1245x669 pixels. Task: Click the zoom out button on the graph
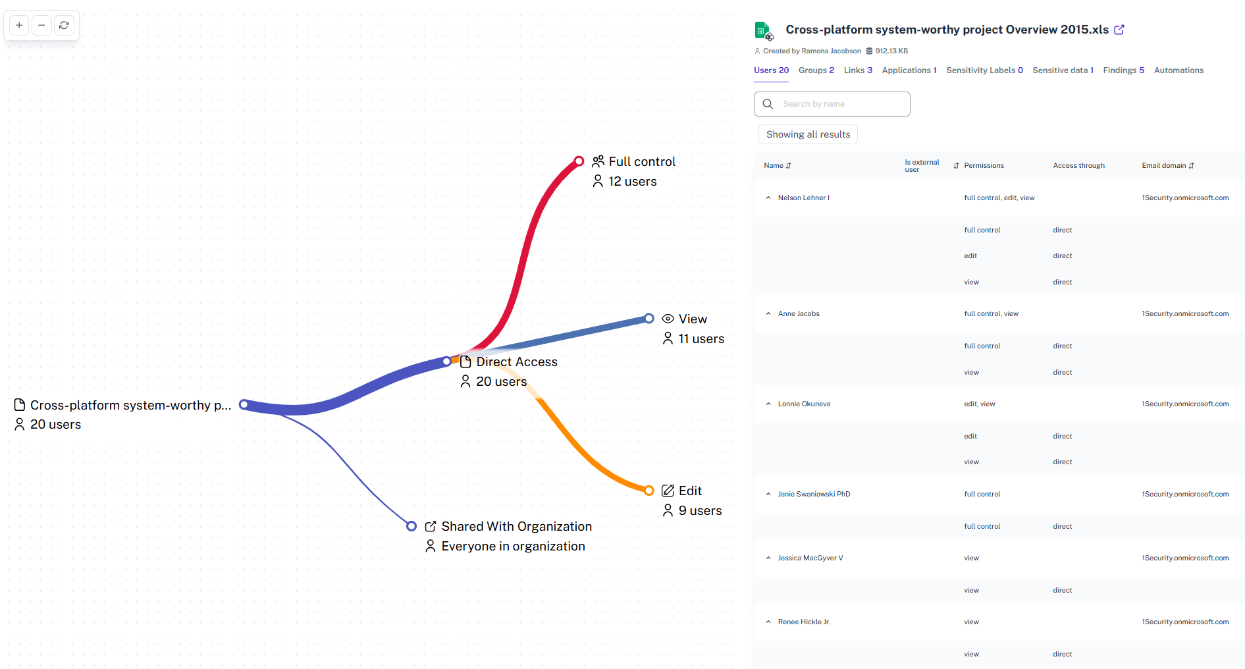coord(41,25)
